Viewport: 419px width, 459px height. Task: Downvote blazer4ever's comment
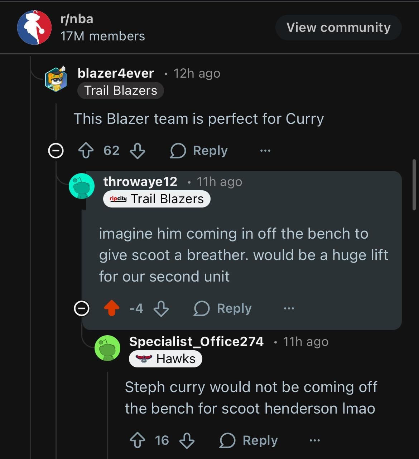click(x=138, y=151)
